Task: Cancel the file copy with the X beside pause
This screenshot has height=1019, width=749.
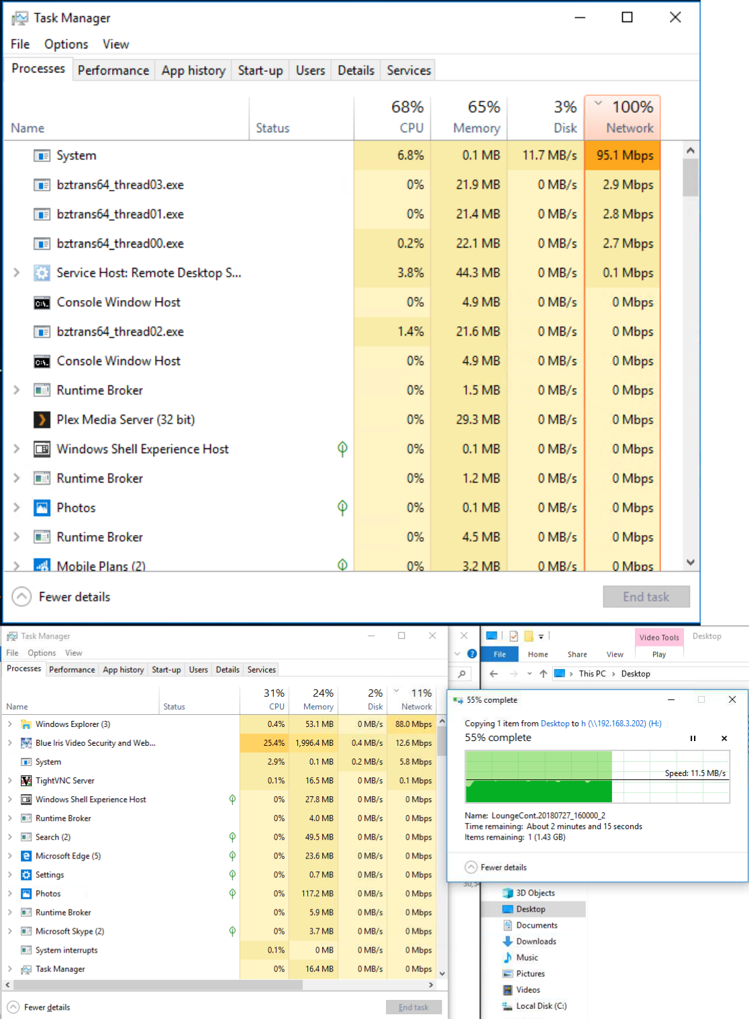Action: (x=724, y=738)
